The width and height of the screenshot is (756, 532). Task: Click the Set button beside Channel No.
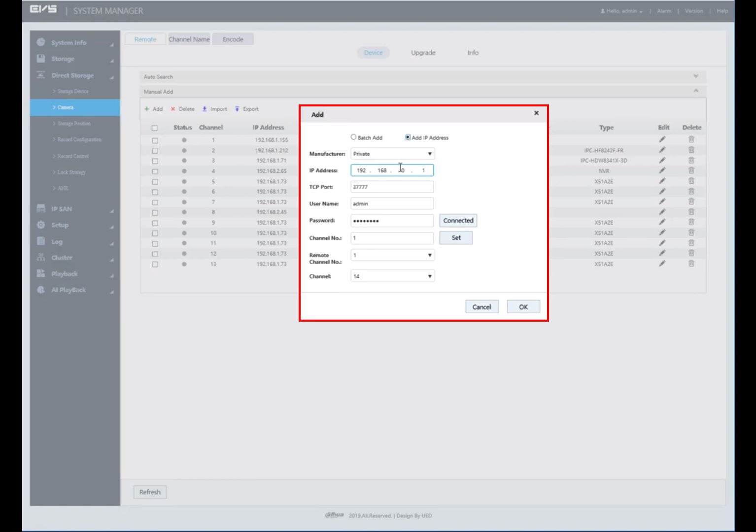coord(456,238)
